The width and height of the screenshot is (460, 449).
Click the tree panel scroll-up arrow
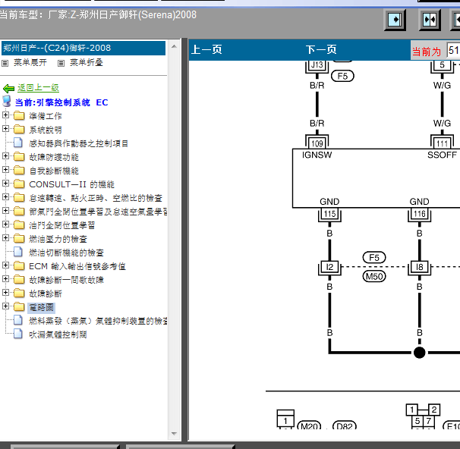174,46
